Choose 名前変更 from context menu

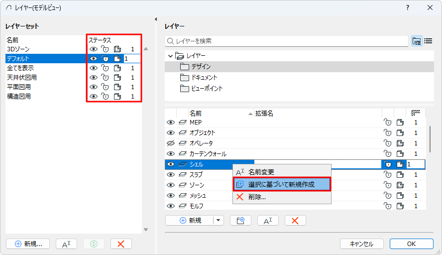282,172
